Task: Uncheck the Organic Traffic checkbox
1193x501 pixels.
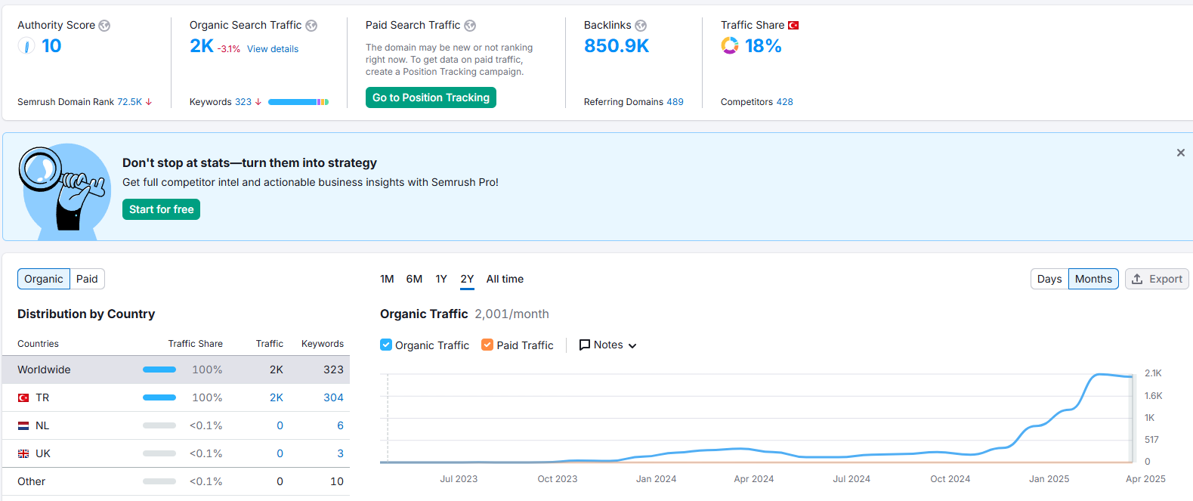Action: [386, 345]
